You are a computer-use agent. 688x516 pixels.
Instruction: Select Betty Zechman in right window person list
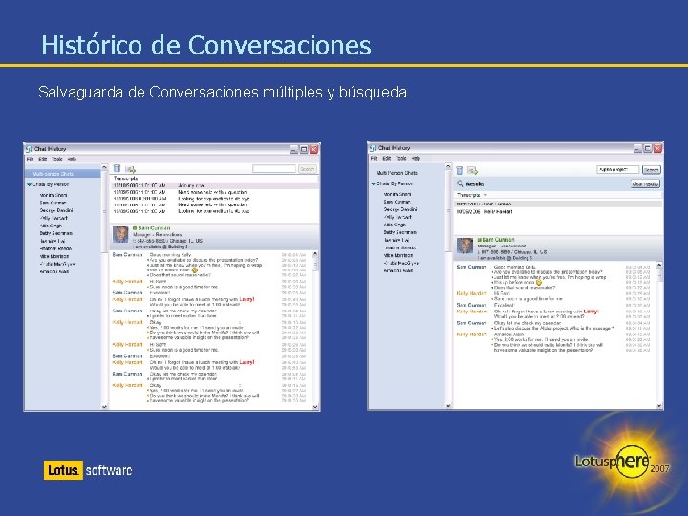(399, 232)
